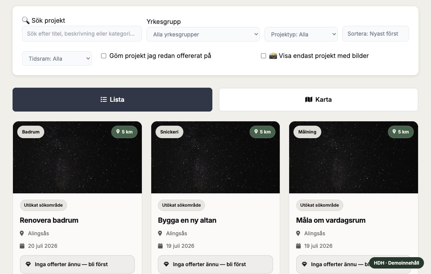Click the pin icon beside Alingsås under Måla om vardagsrum
This screenshot has width=431, height=274.
[298, 233]
